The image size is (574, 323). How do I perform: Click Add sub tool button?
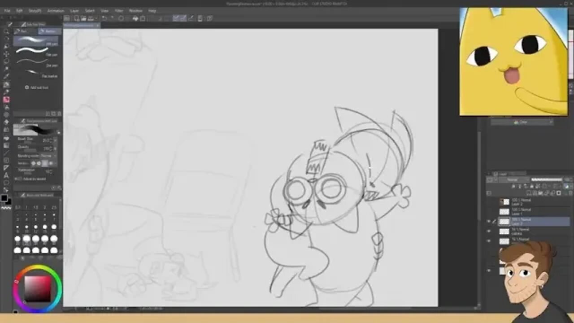coord(37,87)
